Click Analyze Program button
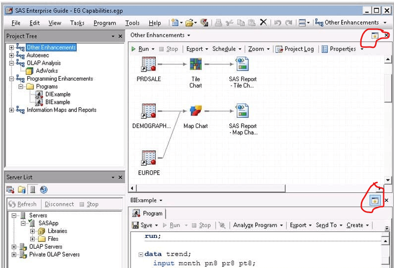The image size is (394, 268). [x=258, y=225]
